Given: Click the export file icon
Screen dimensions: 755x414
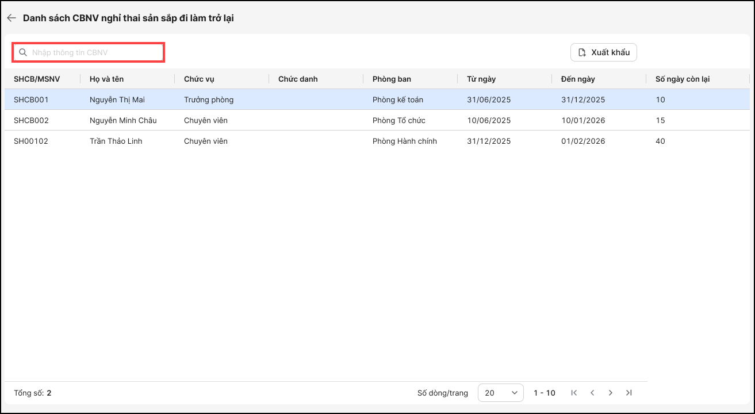Looking at the screenshot, I should [582, 52].
